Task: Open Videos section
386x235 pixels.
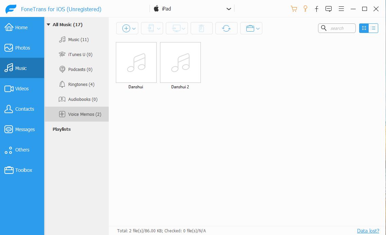Action: (x=22, y=89)
